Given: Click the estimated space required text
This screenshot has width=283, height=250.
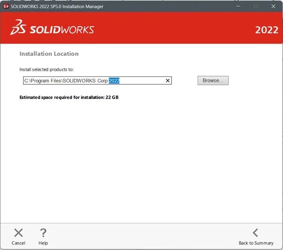Looking at the screenshot, I should pos(69,98).
